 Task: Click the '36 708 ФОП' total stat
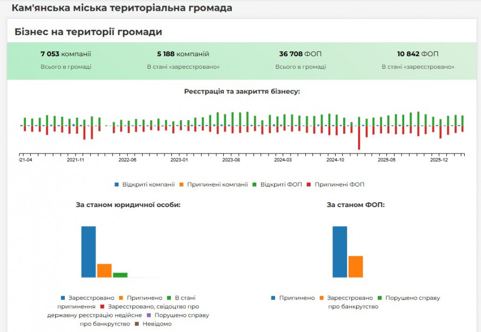(300, 54)
